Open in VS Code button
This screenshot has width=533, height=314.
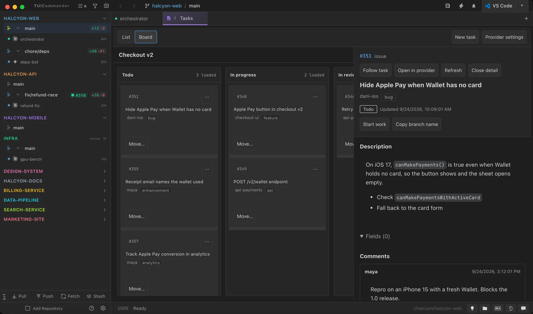(499, 6)
